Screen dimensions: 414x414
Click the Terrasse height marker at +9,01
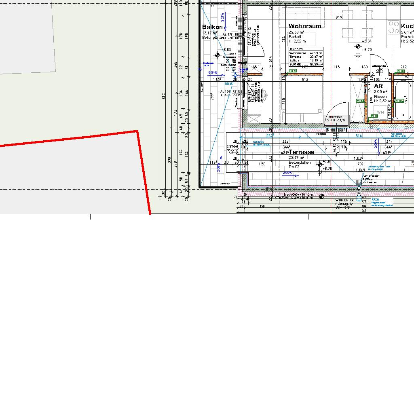tap(319, 164)
